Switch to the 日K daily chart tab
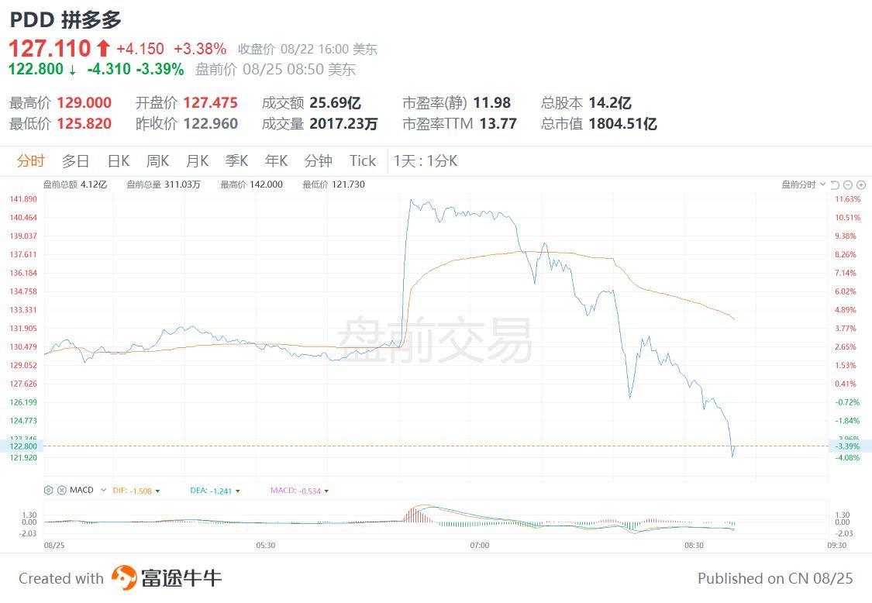The width and height of the screenshot is (872, 603). coord(119,160)
